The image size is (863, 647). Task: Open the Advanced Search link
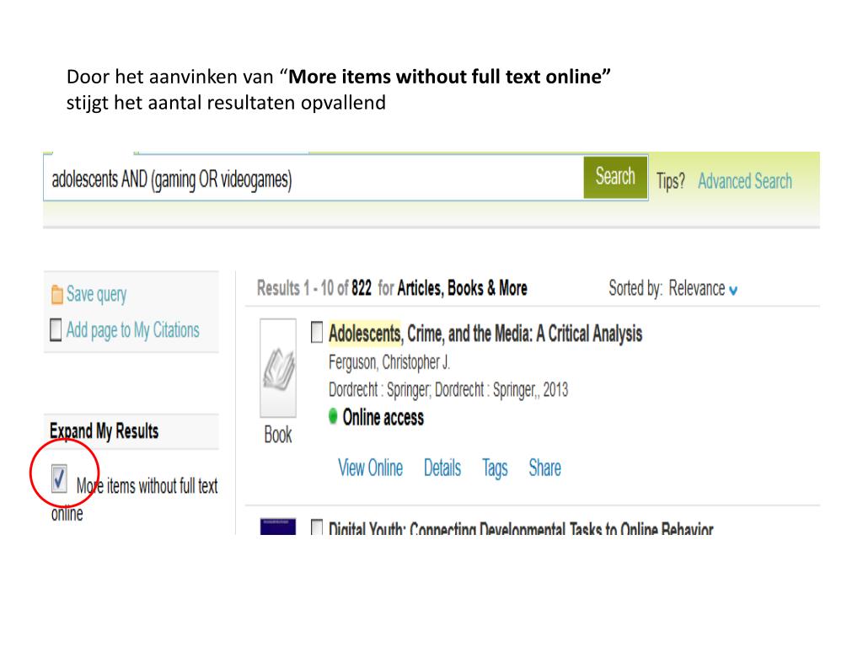click(x=745, y=180)
